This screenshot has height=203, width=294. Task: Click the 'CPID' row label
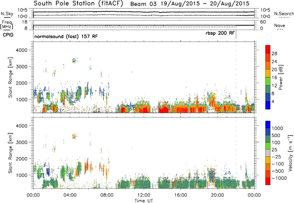(8, 35)
